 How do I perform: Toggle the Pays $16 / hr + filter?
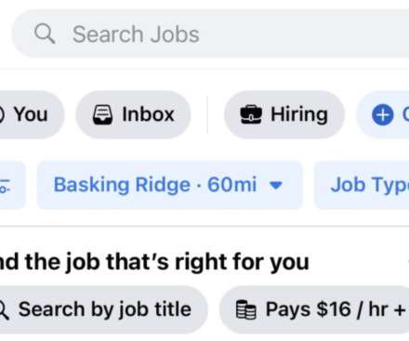(314, 309)
